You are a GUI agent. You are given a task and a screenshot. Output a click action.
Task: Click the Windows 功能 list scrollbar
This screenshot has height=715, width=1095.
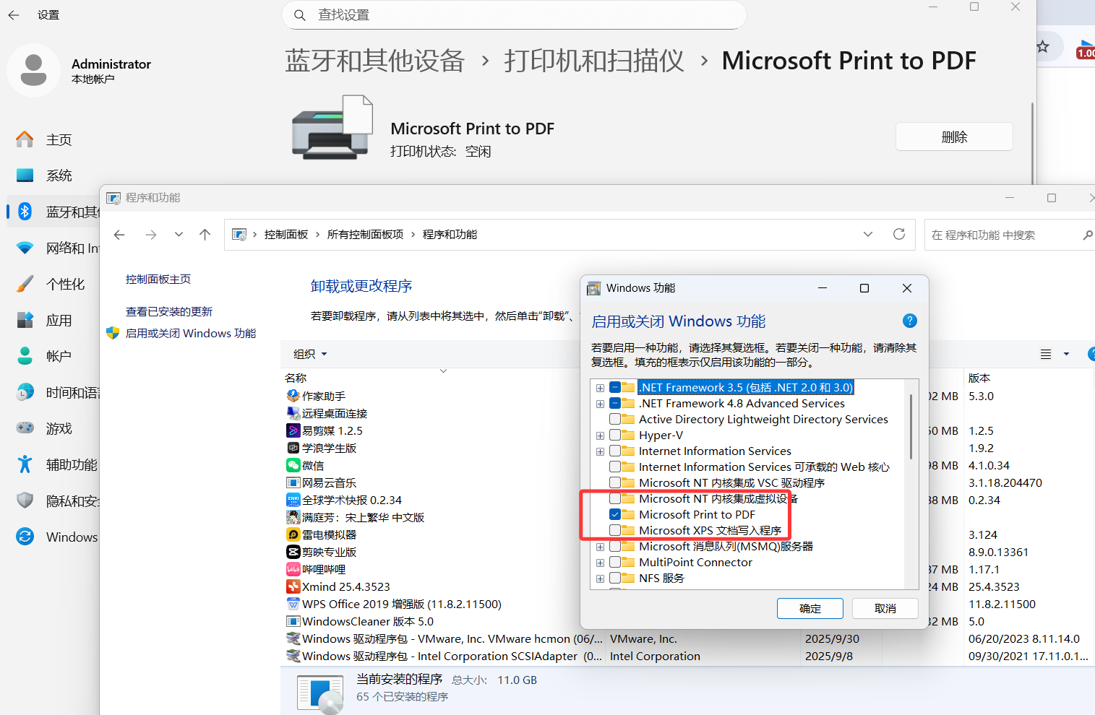click(x=911, y=426)
